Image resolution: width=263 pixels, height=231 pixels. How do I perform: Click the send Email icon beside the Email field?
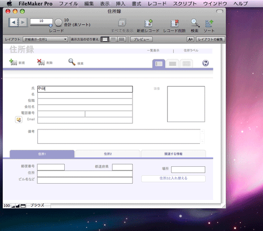tap(18, 120)
